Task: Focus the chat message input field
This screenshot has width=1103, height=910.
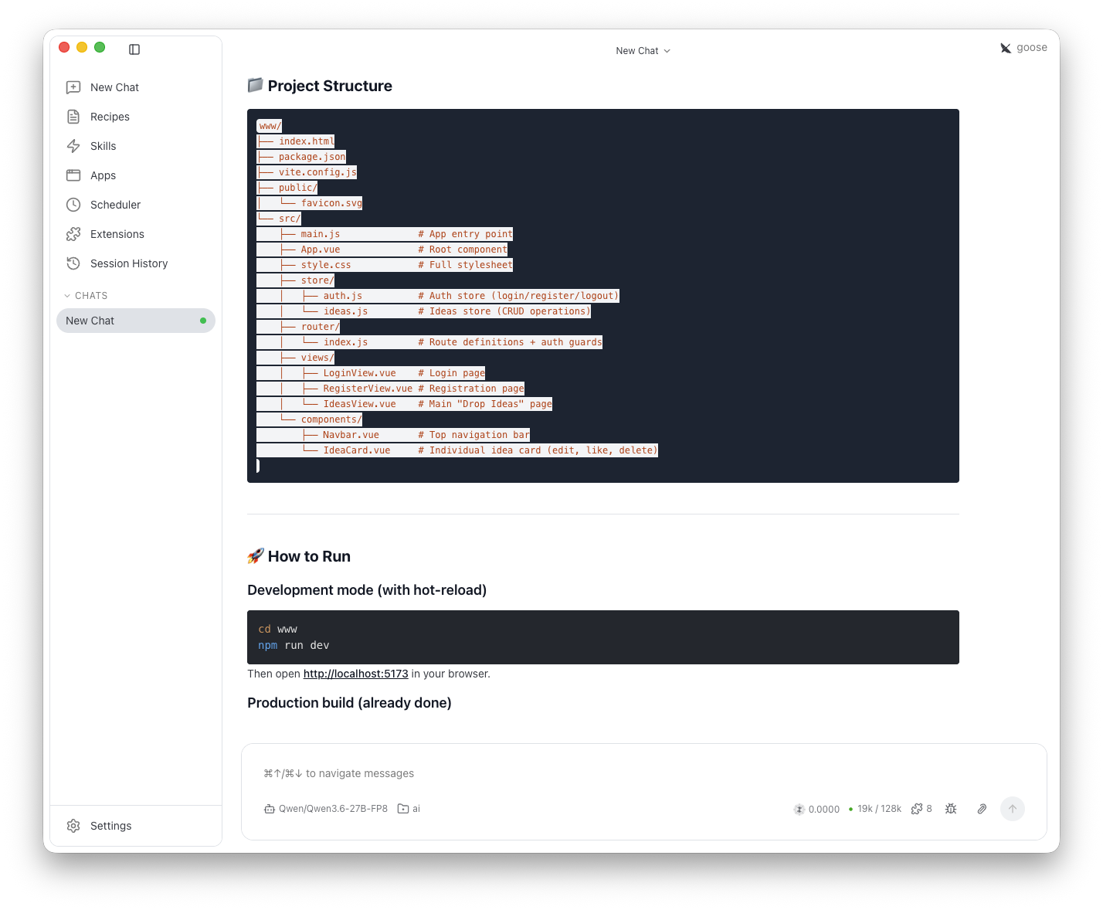Action: (x=643, y=773)
